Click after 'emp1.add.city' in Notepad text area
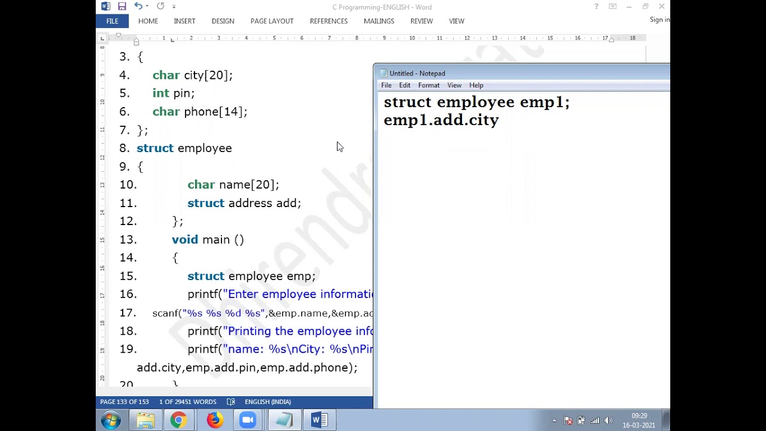 pyautogui.click(x=500, y=120)
